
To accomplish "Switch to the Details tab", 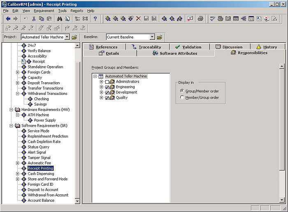I will coord(109,53).
